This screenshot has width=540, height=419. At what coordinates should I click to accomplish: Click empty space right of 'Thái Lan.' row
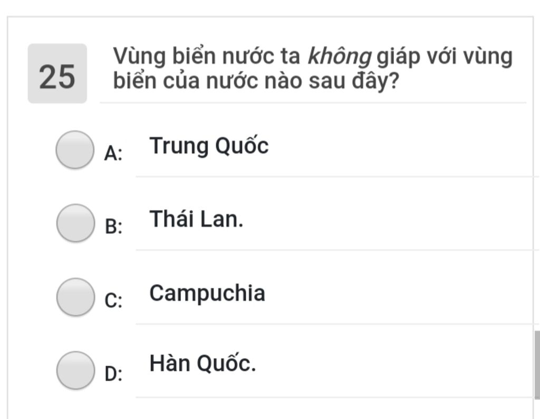(389, 219)
